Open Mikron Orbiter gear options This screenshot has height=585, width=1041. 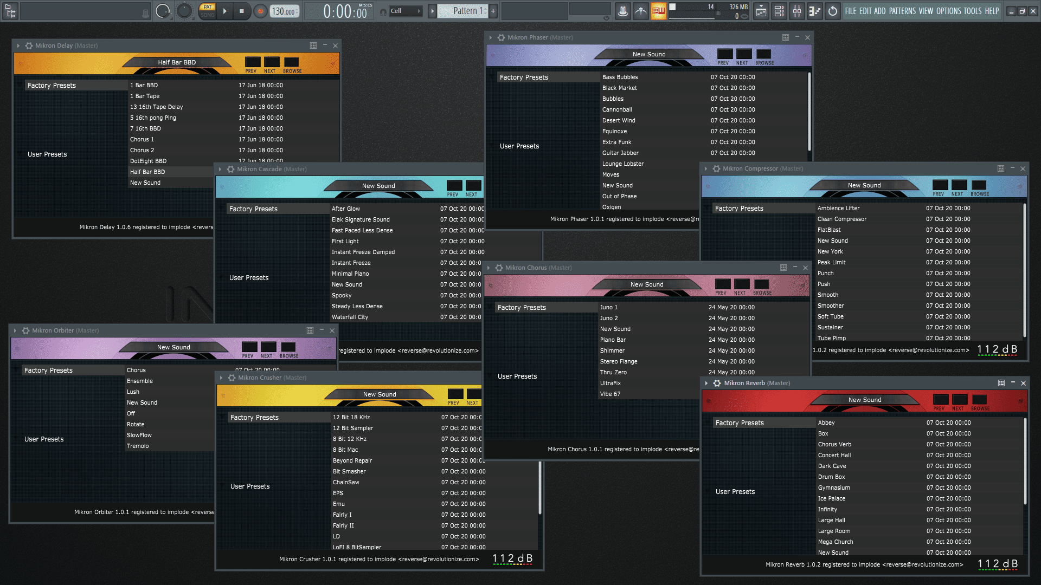[25, 331]
